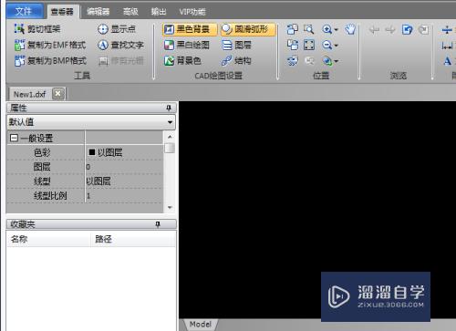Copy drawing as BMP format (复制为BMP格式)
Image resolution: width=456 pixels, height=331 pixels.
[x=50, y=61]
